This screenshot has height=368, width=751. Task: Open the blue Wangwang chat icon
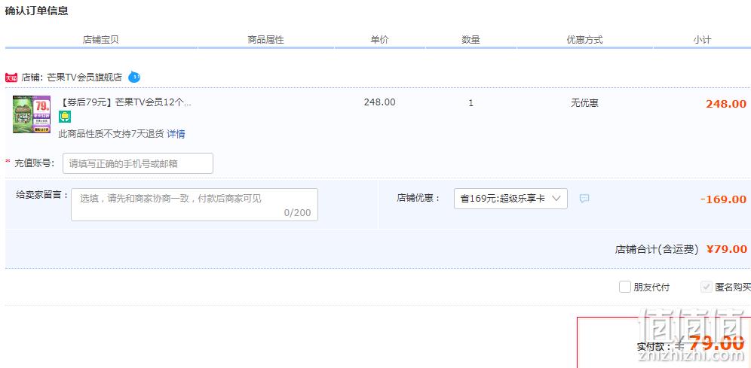click(x=134, y=77)
